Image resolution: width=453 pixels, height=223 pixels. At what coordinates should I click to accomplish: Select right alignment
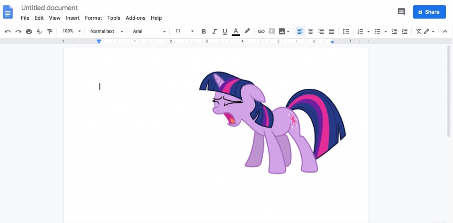pyautogui.click(x=321, y=31)
